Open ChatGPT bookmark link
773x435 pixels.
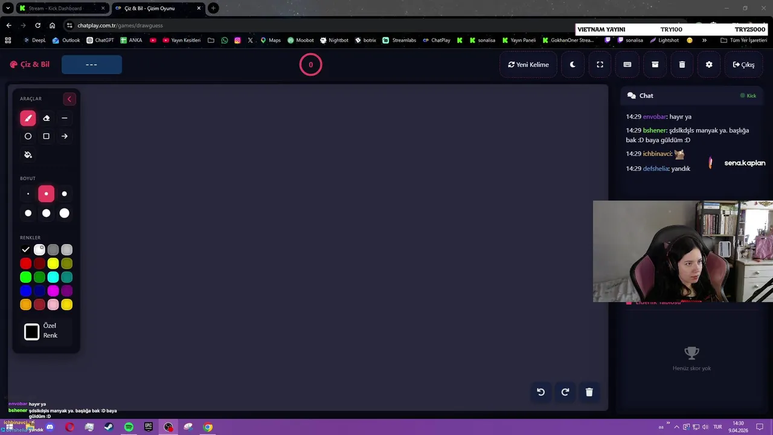(100, 40)
